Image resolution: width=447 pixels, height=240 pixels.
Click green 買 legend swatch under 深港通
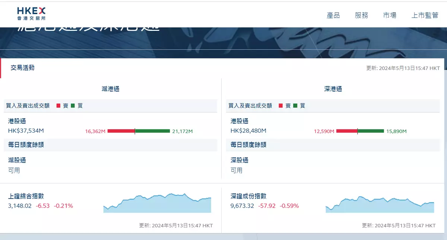click(295, 106)
